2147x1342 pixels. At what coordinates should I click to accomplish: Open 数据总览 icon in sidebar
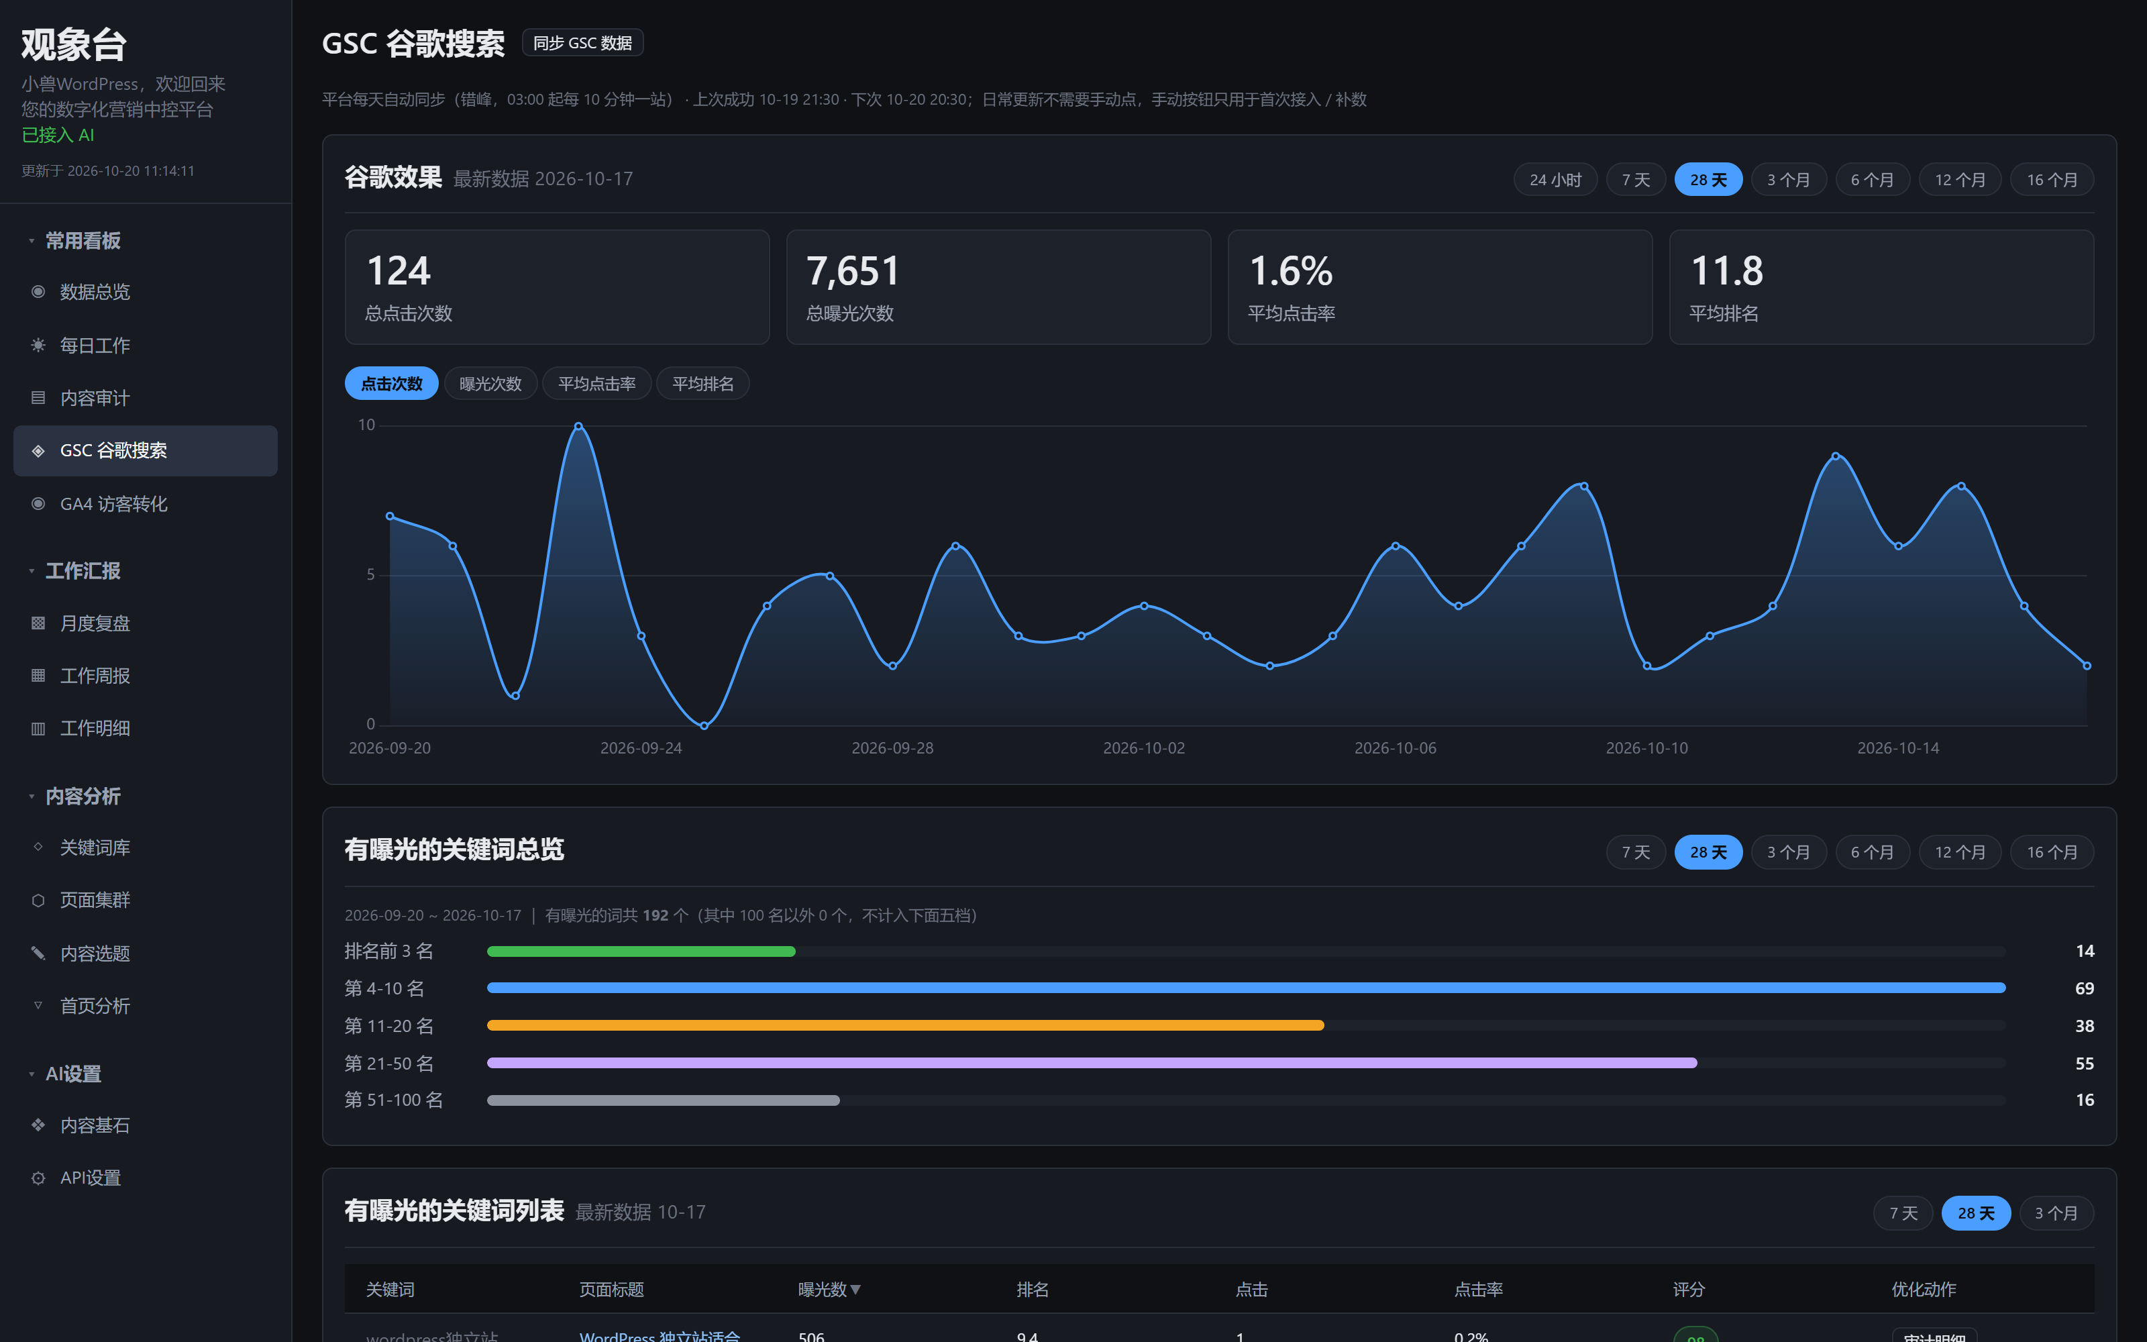(x=38, y=291)
